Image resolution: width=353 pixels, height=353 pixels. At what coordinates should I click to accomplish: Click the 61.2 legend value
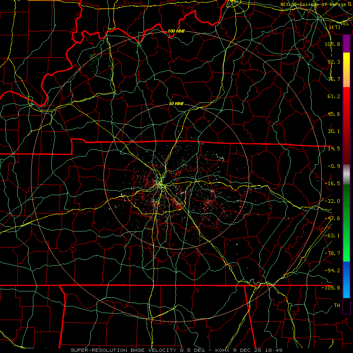click(334, 96)
